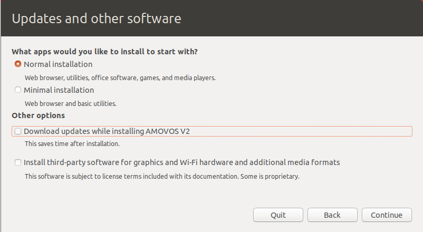Click the 'Other options' heading
Viewport: 423px width, 232px height.
tap(39, 115)
